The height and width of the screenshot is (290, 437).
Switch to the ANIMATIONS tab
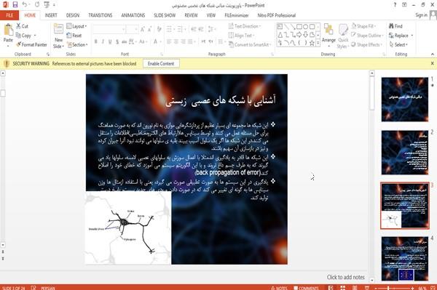coord(133,15)
